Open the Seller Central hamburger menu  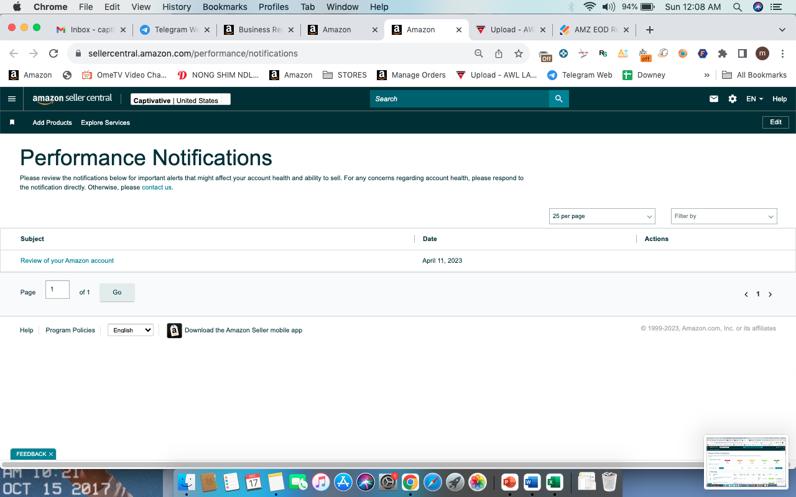click(12, 99)
